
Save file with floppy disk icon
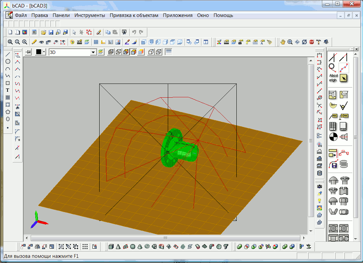coord(51,32)
